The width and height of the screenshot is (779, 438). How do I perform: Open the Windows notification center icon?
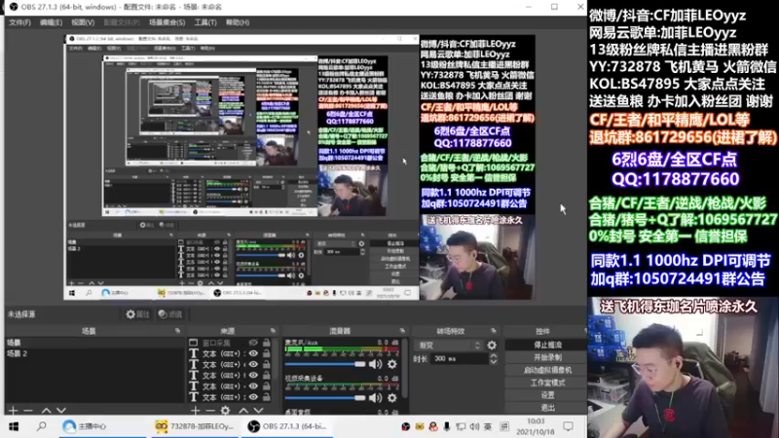568,426
